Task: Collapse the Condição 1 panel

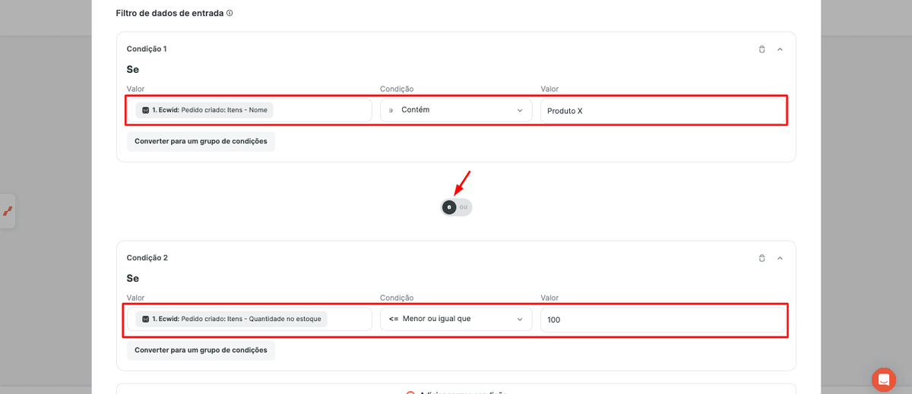Action: 780,49
